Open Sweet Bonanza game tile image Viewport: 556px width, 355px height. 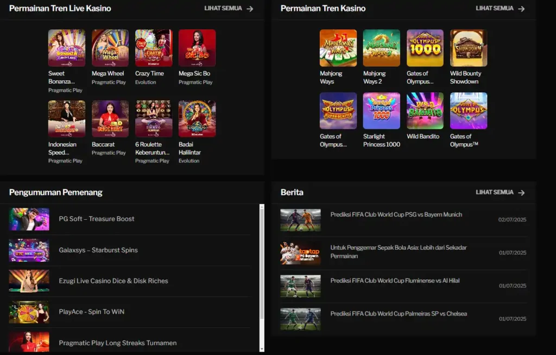coord(67,48)
